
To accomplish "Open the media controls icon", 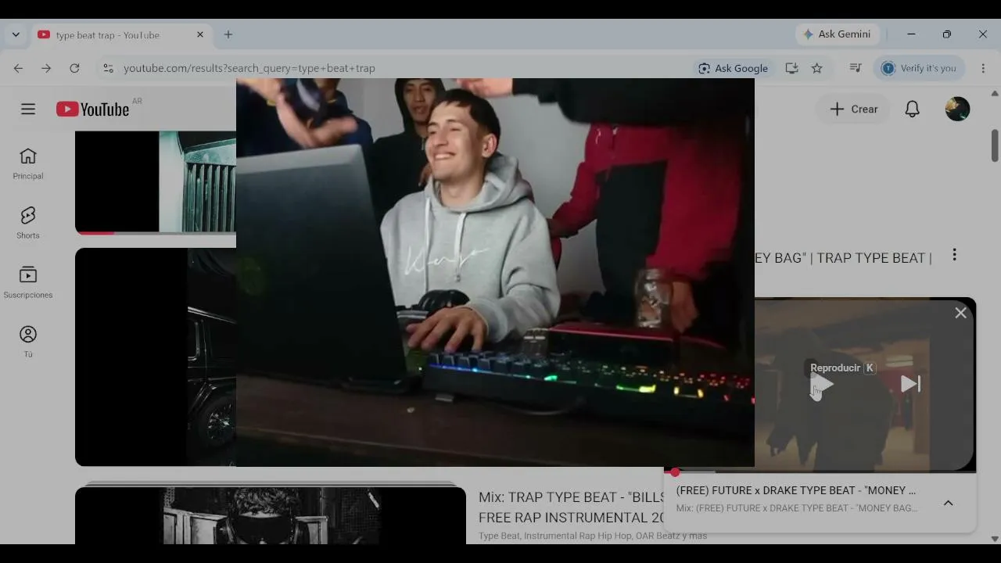I will click(856, 68).
